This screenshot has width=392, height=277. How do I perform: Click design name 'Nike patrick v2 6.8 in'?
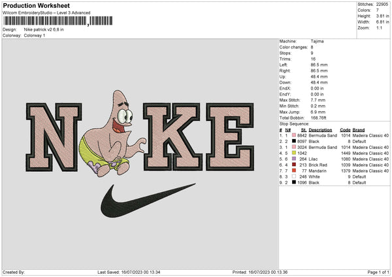[x=44, y=29]
